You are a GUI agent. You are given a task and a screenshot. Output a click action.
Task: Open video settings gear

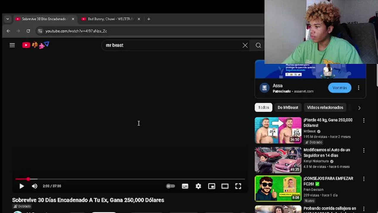coord(198,186)
